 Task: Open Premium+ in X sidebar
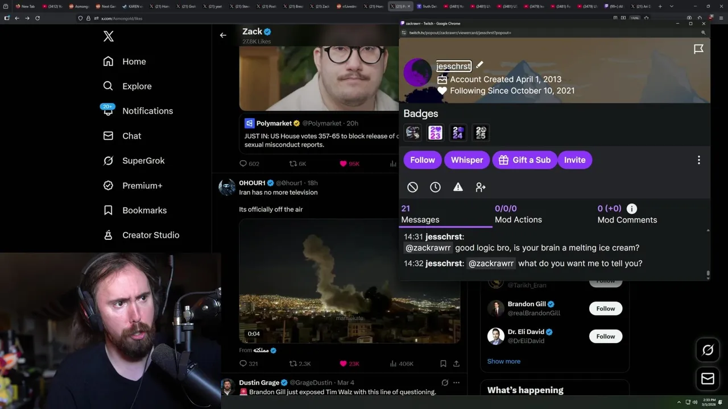[133, 186]
